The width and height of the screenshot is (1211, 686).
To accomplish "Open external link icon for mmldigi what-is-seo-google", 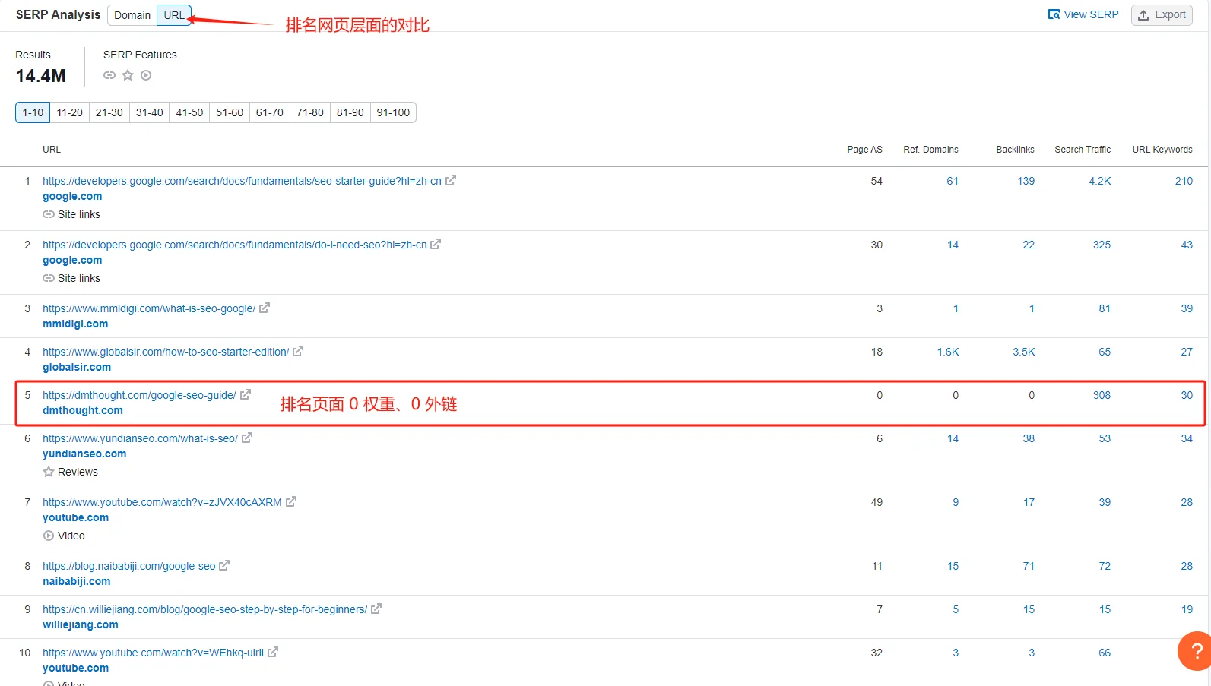I will [265, 308].
